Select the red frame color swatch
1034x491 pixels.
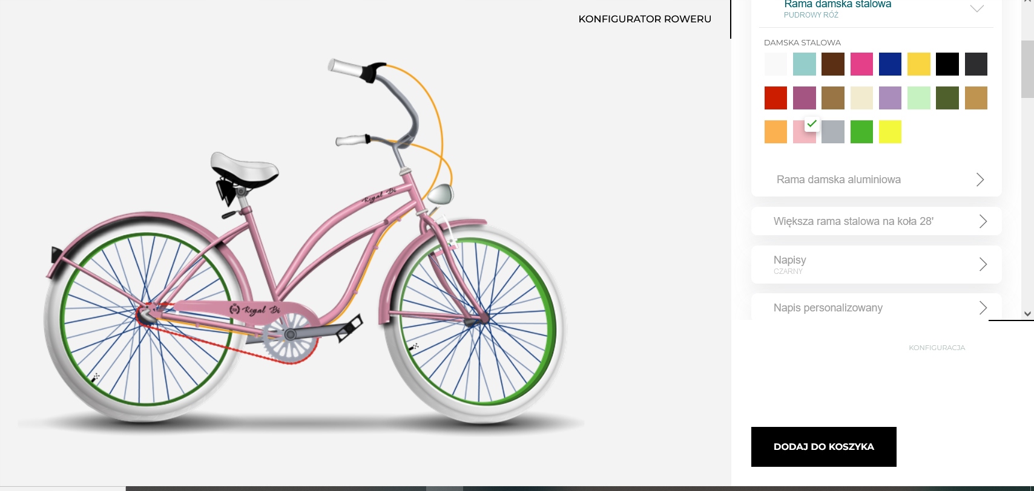(x=775, y=98)
